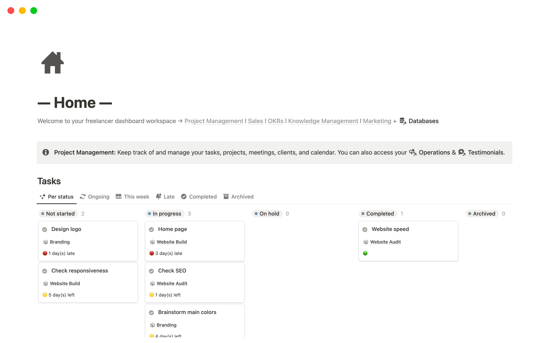Click the bell icon of Late tab

click(x=158, y=196)
